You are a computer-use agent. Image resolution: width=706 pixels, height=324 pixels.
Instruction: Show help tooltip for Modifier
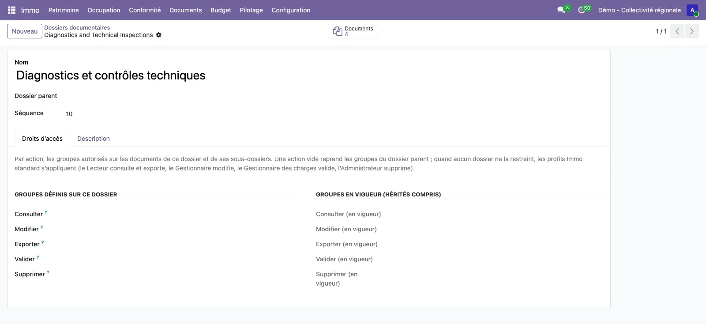pos(42,227)
